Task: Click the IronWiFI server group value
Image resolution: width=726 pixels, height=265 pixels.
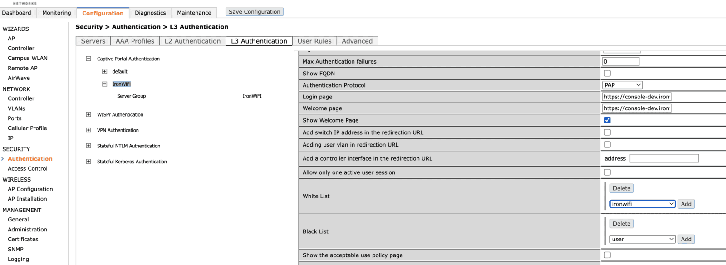Action: pos(252,96)
